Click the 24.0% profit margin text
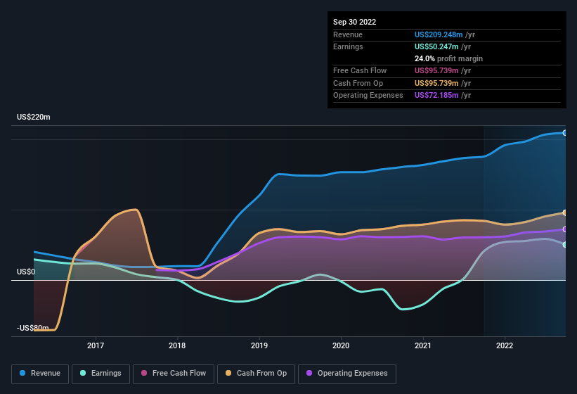Screen dimensions: 577x394 point(448,58)
